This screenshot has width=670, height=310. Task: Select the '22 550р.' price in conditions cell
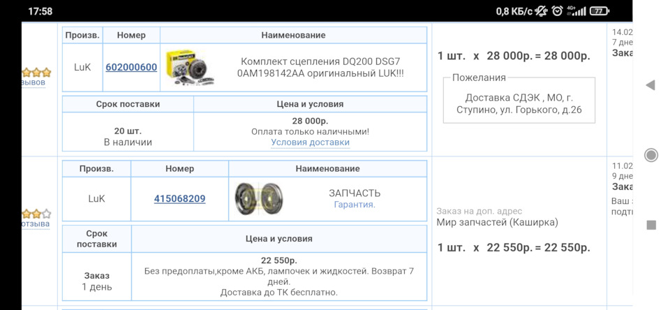279,260
